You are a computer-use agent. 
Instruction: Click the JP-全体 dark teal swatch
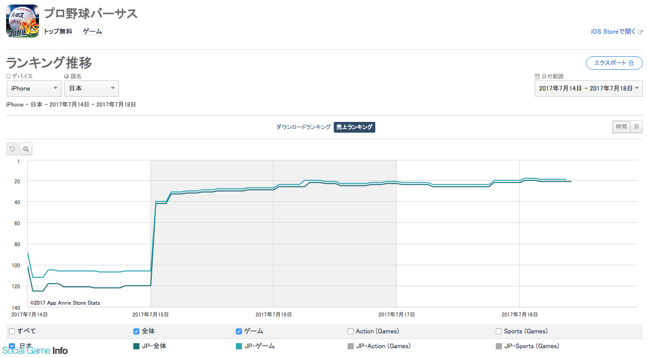[136, 346]
